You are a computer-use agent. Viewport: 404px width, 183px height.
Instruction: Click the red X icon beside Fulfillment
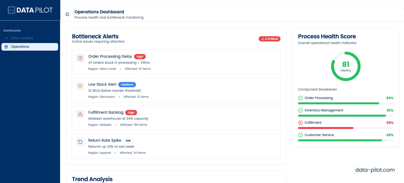click(300, 123)
